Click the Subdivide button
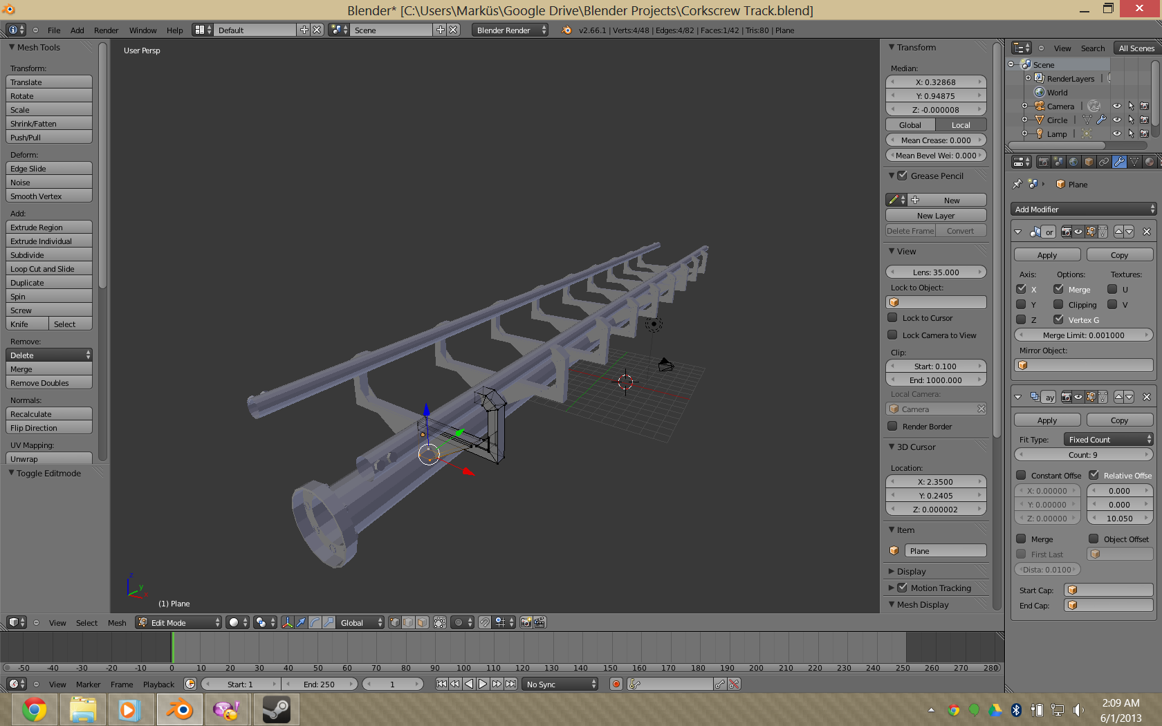 tap(49, 255)
